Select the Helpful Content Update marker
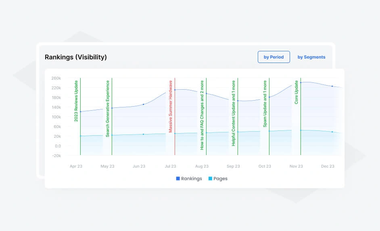 (234, 113)
